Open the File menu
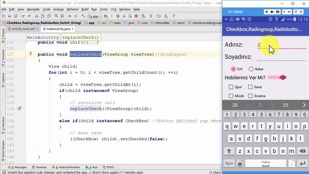The image size is (309, 174). [4, 9]
